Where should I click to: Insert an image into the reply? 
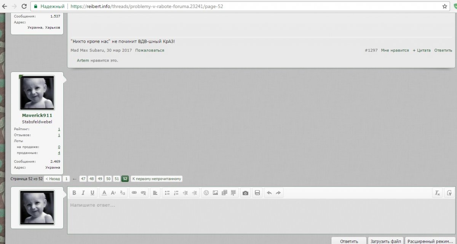pyautogui.click(x=215, y=193)
